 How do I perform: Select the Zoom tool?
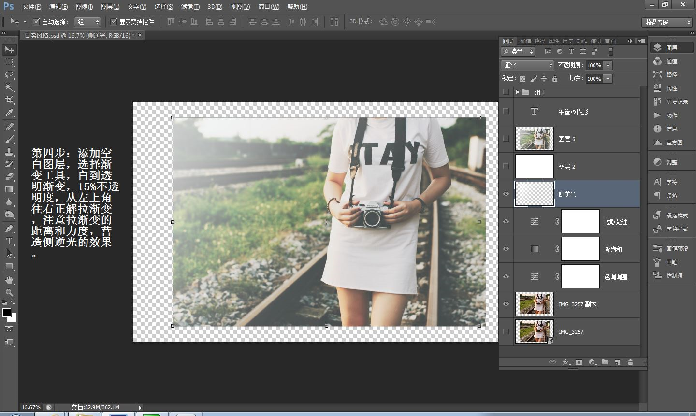[9, 293]
